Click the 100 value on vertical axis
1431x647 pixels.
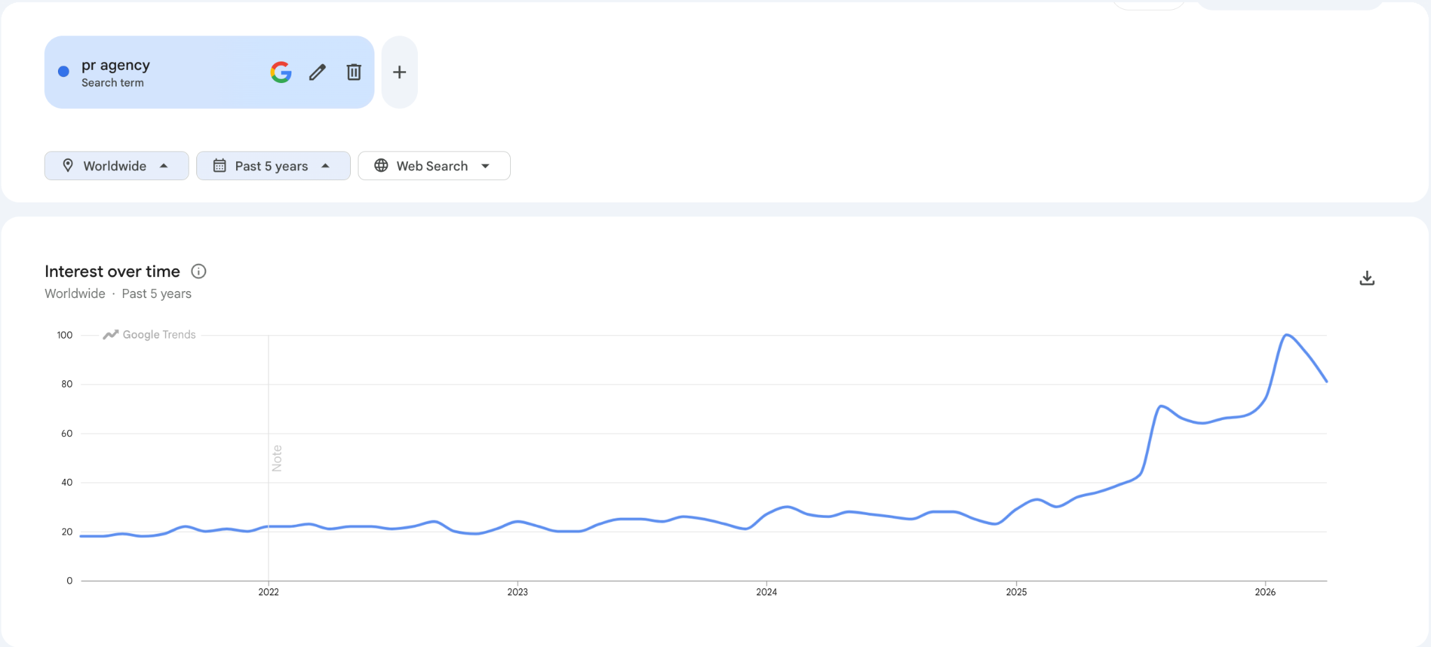click(64, 334)
